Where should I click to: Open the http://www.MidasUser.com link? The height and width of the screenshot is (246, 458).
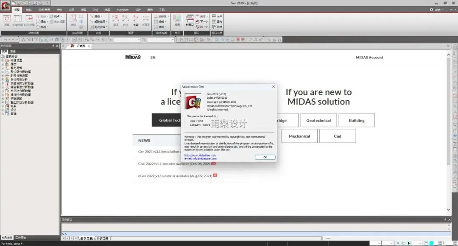[200, 155]
